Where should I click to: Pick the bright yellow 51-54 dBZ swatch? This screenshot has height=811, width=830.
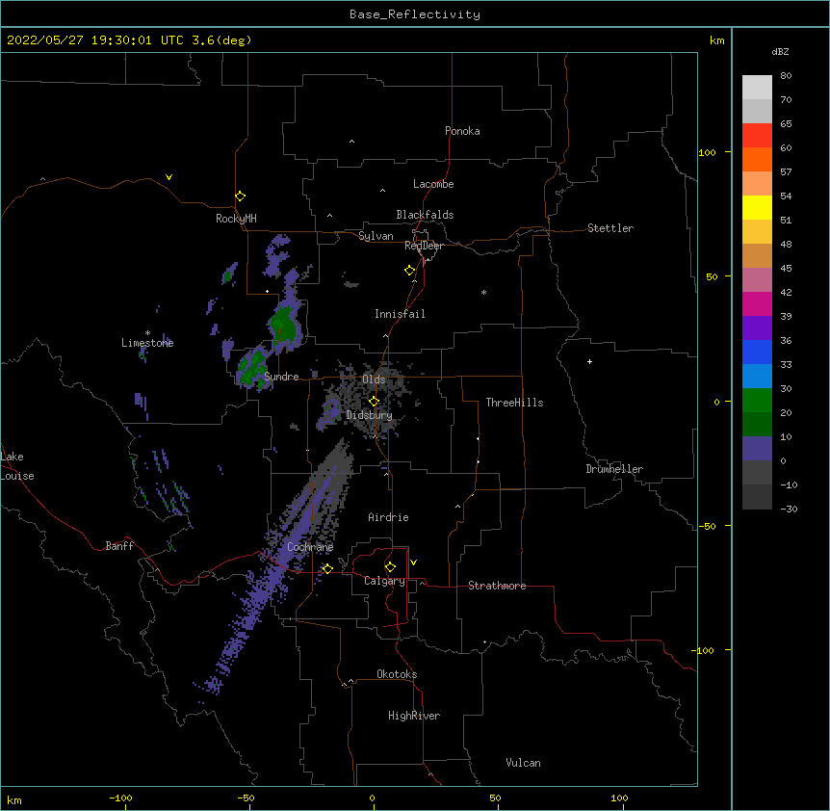pos(757,207)
